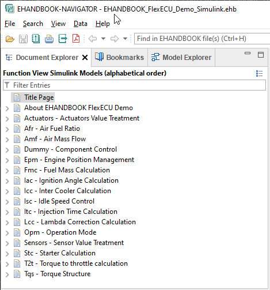Click the print toolbar icon
270x290 pixels.
point(49,39)
